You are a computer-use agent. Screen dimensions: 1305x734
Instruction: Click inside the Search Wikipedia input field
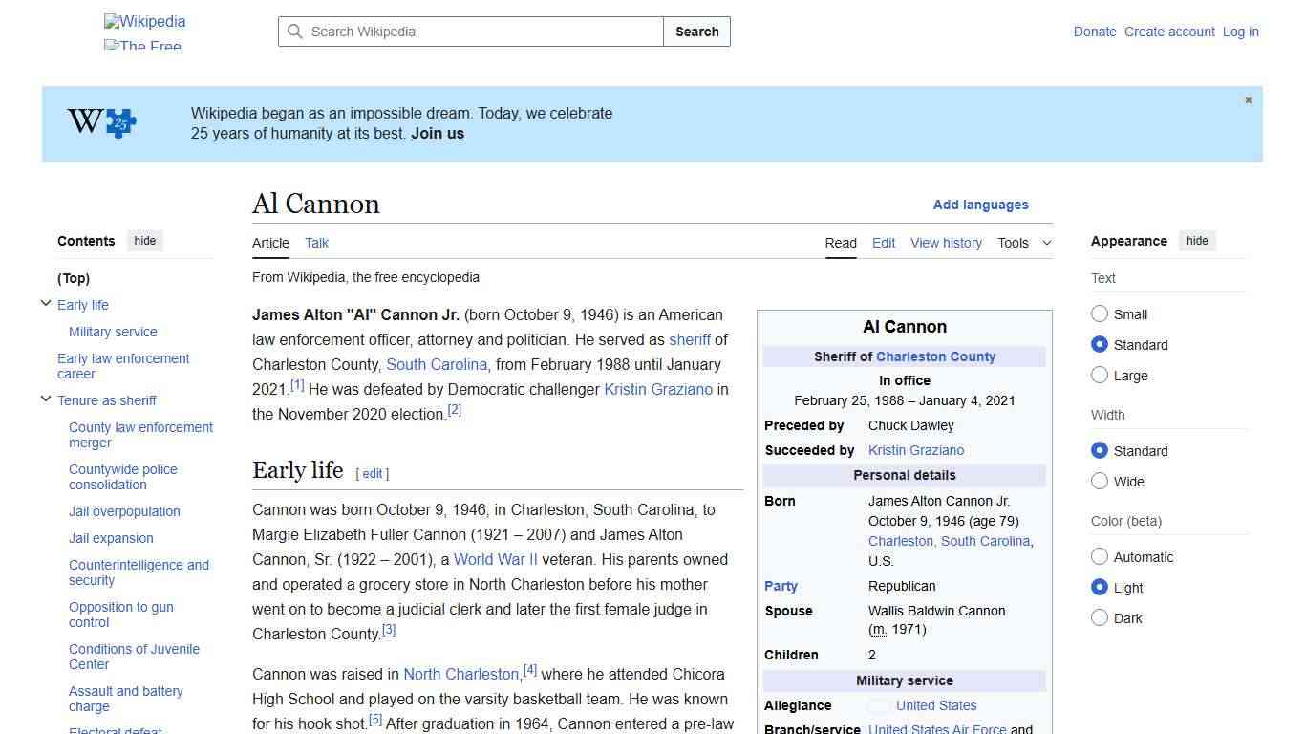tap(468, 31)
